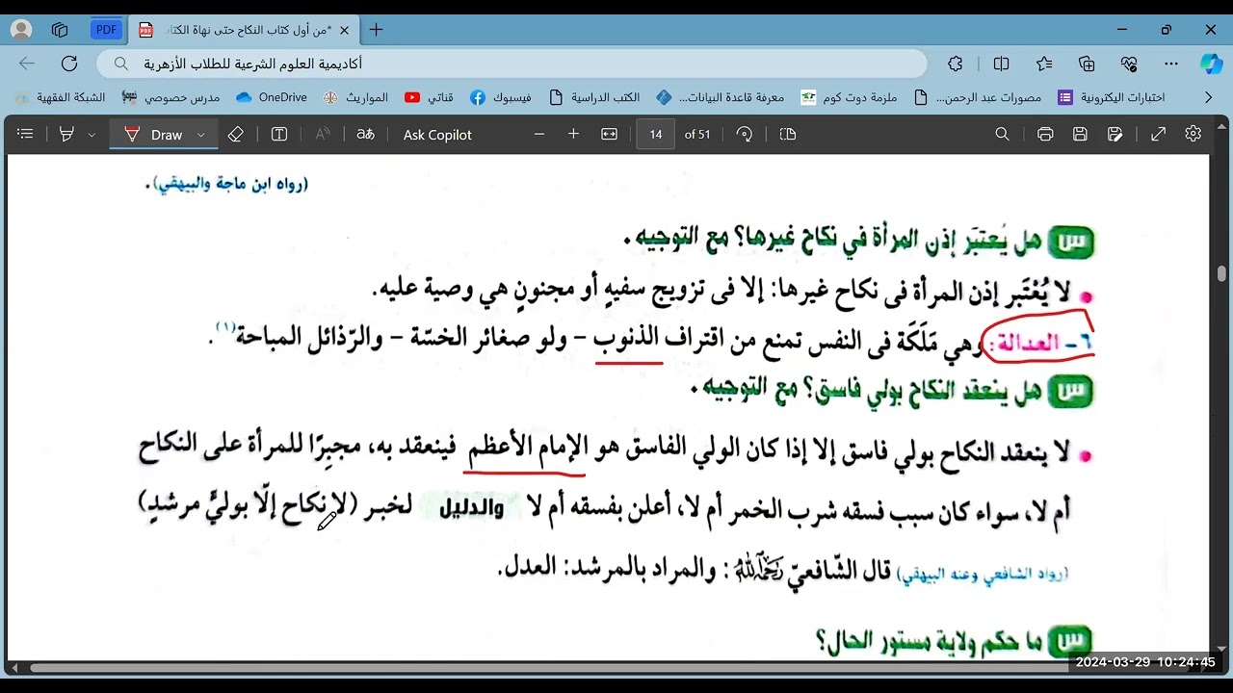Open مصورات عبد الرحمن bookmark

click(979, 97)
